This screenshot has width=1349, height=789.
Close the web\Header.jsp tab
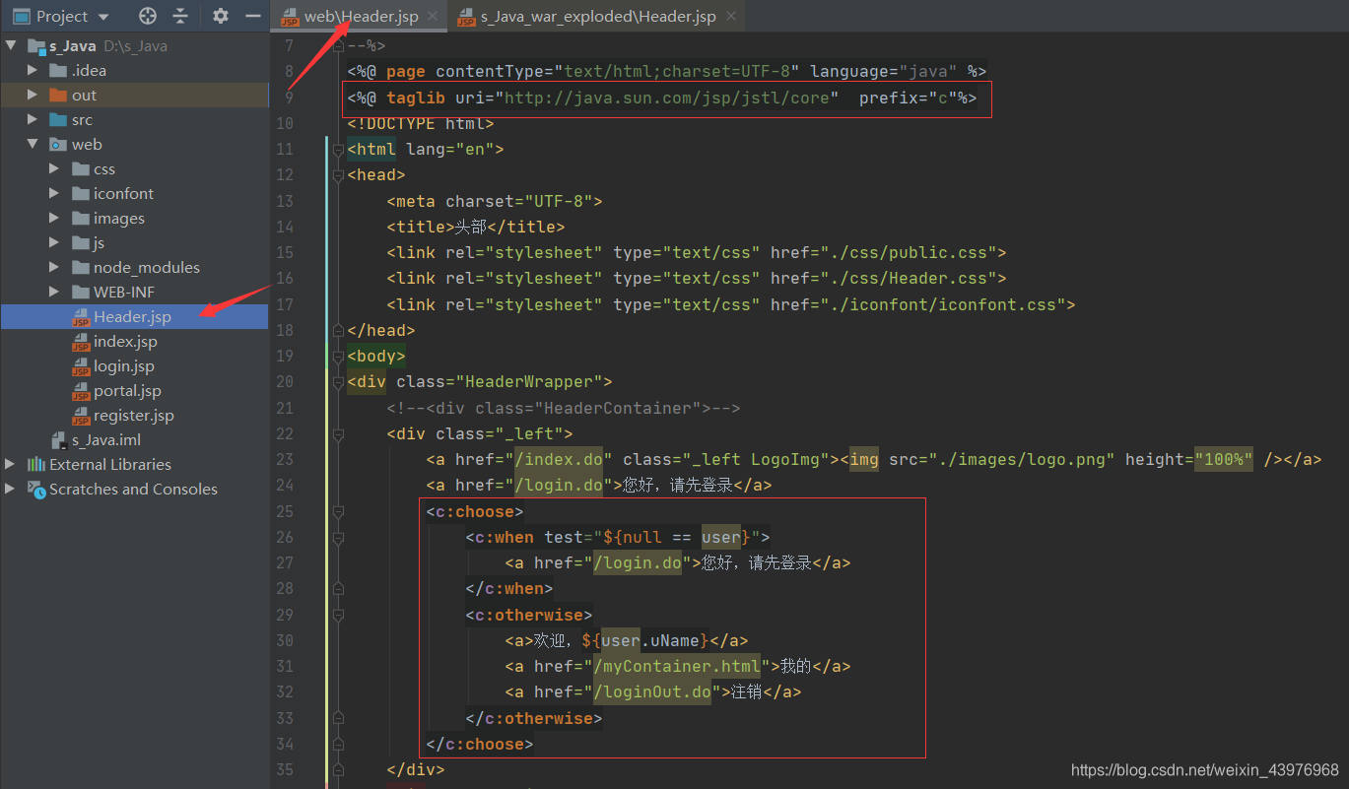434,17
